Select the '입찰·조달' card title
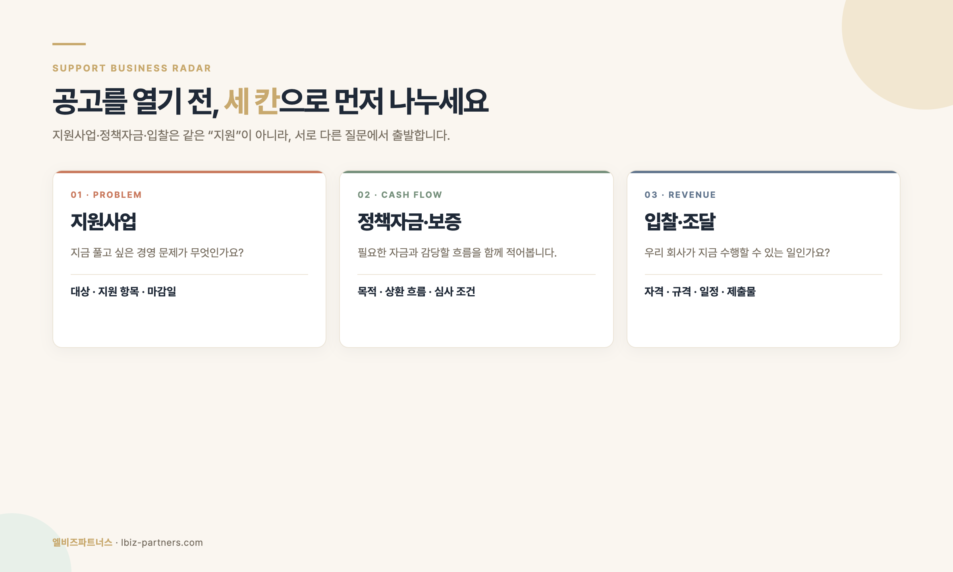953x572 pixels. tap(680, 222)
